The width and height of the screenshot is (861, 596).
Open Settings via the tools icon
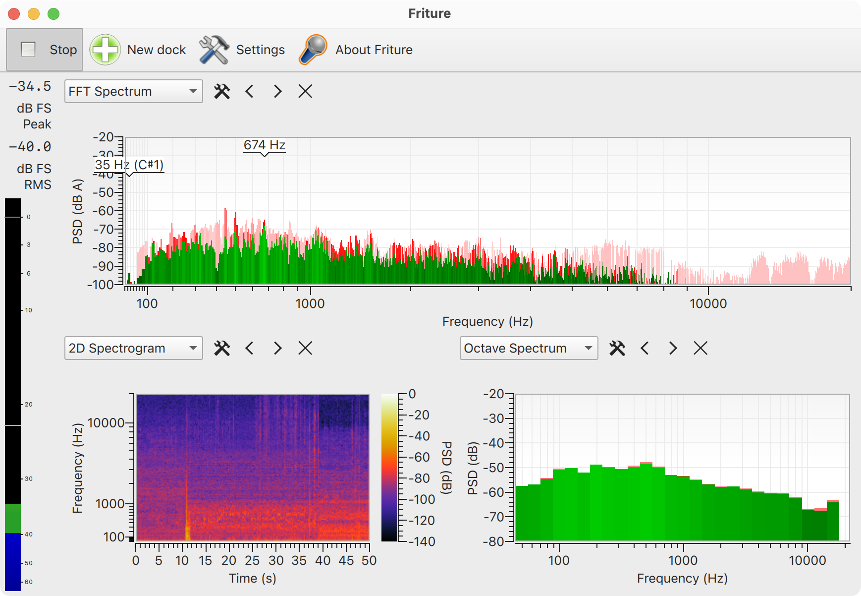click(214, 50)
